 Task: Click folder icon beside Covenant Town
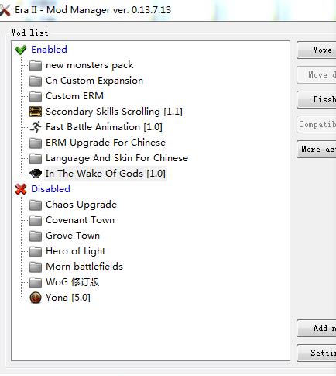tap(36, 220)
